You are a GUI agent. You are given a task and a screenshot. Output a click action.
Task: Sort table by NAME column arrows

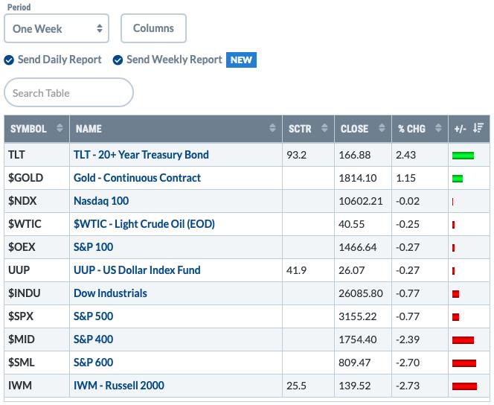pos(272,128)
